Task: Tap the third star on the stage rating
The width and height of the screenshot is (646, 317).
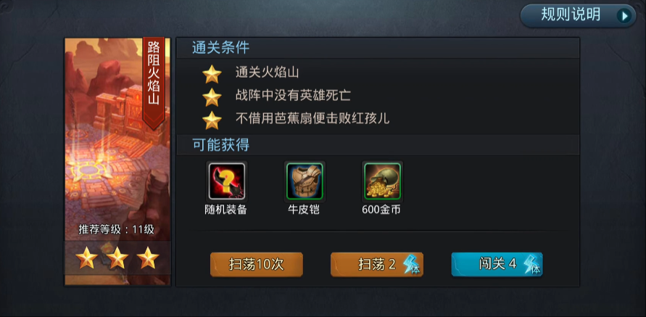Action: (x=148, y=258)
